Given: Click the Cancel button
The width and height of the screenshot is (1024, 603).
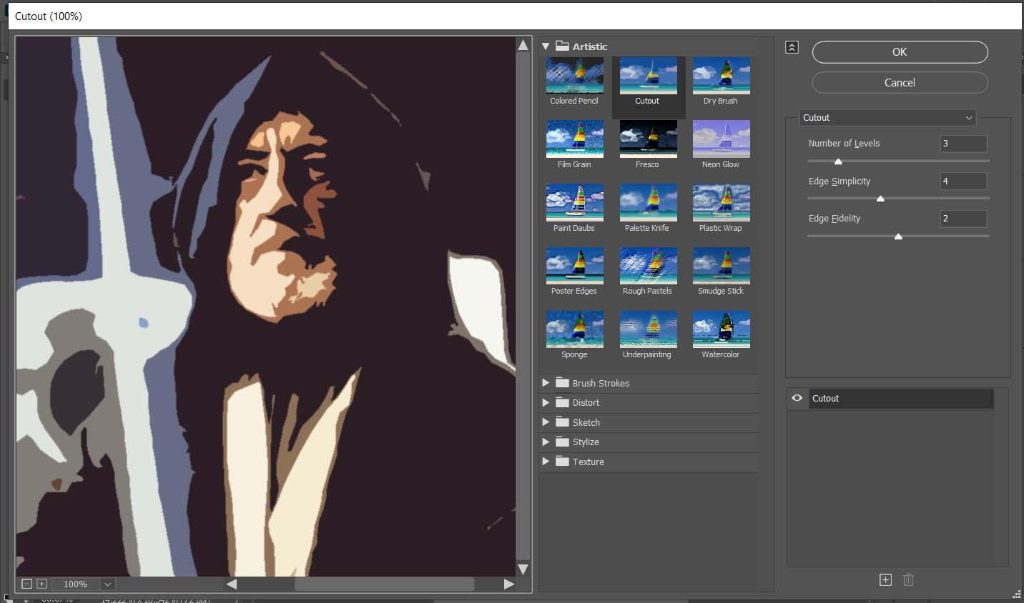Looking at the screenshot, I should (x=900, y=82).
